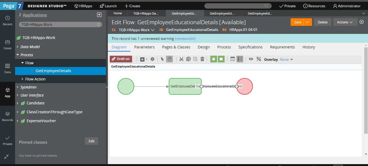Image resolution: width=368 pixels, height=166 pixels.
Task: Toggle fit to screen green icon
Action: click(x=221, y=59)
